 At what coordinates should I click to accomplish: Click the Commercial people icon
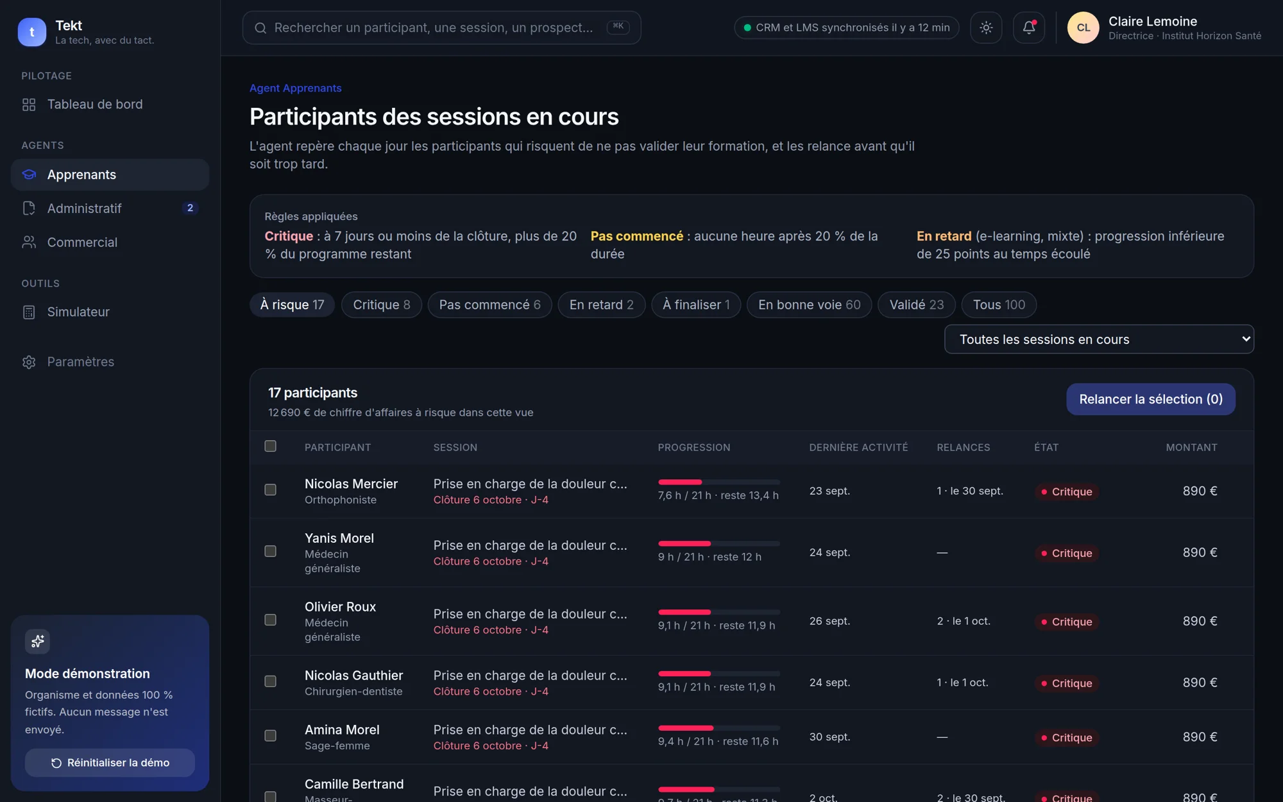(x=29, y=243)
